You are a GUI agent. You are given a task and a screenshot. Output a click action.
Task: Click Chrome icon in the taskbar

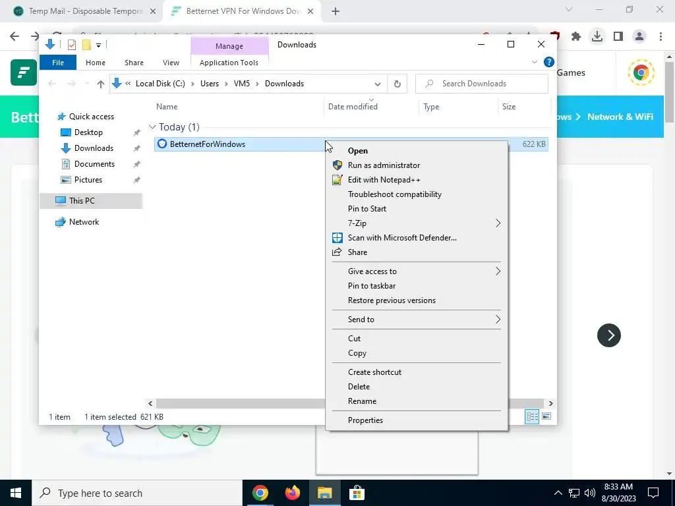click(x=260, y=493)
